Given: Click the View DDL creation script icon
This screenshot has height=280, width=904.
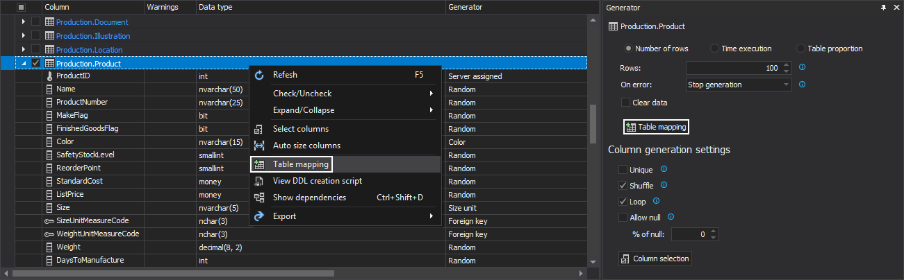Looking at the screenshot, I should coord(259,181).
